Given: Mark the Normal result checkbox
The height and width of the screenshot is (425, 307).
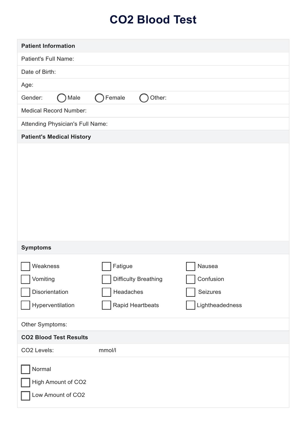Looking at the screenshot, I should (25, 369).
